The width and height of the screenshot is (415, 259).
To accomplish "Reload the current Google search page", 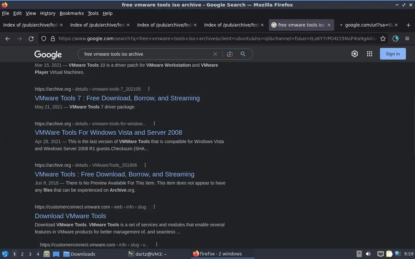I will point(31,39).
